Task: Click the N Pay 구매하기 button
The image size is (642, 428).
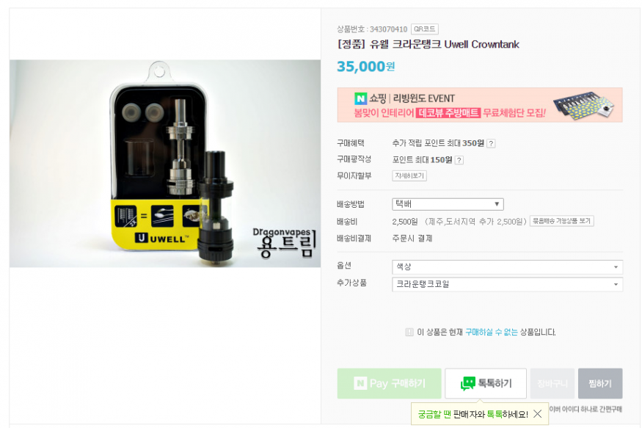Action: pos(390,383)
